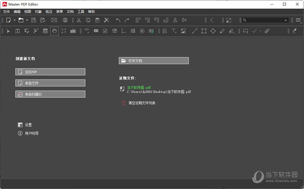The height and width of the screenshot is (189, 304).
Task: Expand the checkmark stamp dropdown arrow
Action: [x=260, y=31]
